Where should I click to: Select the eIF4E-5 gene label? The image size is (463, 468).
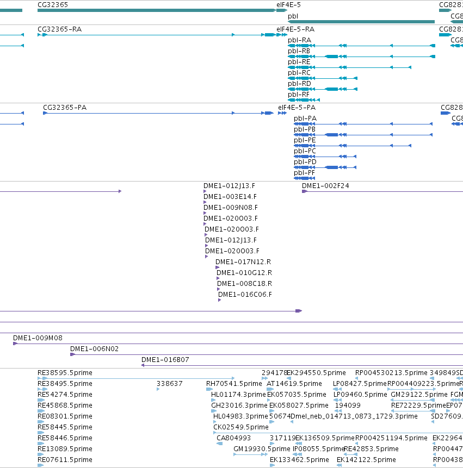288,5
